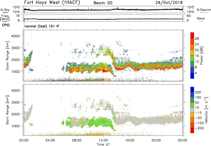Viewport: 211px width, 146px height.
Task: Click the "Slant Range [km]" title of velocity panel
Action: click(7, 110)
